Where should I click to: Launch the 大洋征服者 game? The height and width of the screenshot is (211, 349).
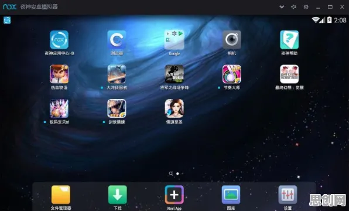tap(117, 74)
